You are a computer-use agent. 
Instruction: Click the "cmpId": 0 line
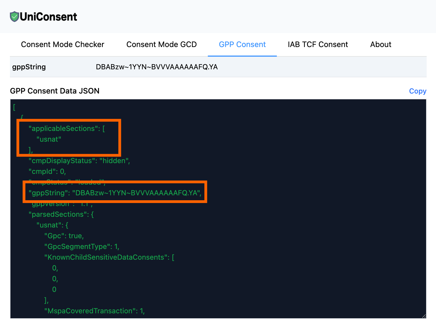47,171
